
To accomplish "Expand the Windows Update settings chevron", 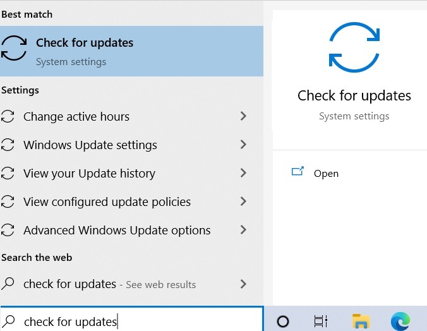I will click(x=243, y=145).
